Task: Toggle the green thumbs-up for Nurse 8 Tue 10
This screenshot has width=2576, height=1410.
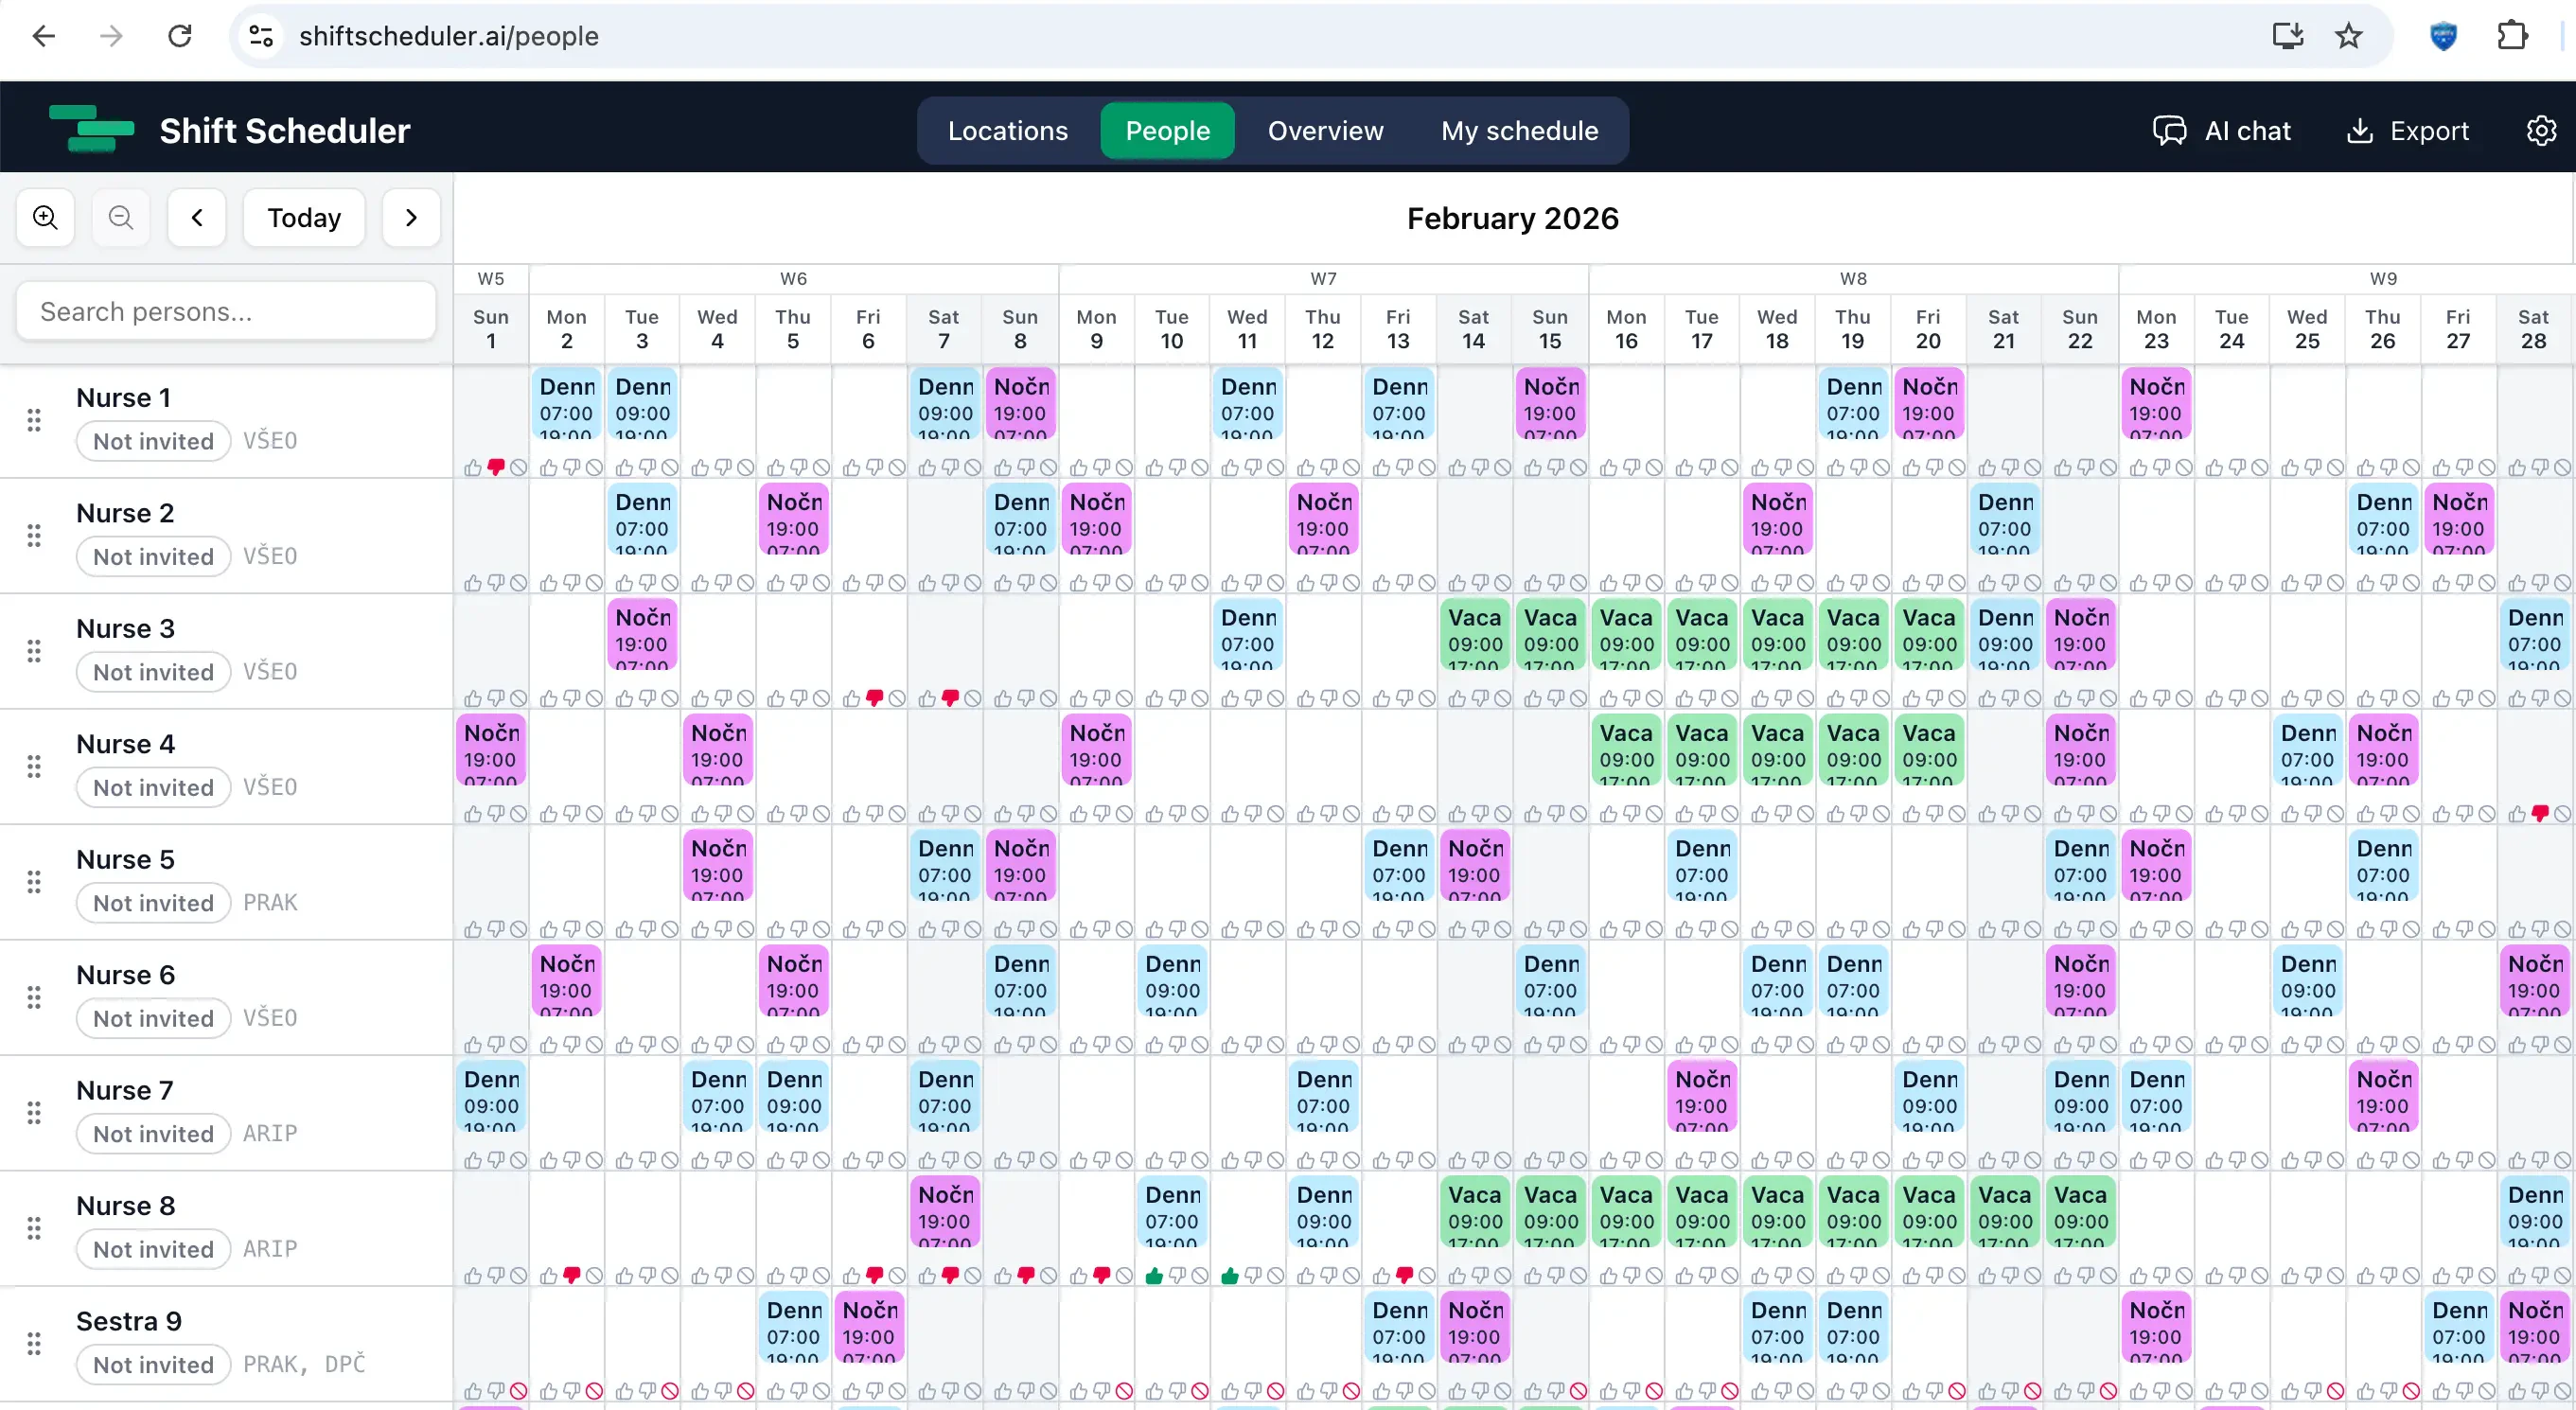Action: tap(1154, 1276)
